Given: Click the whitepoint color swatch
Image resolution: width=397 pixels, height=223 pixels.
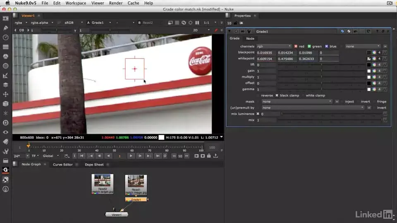Looking at the screenshot, I should point(369,59).
